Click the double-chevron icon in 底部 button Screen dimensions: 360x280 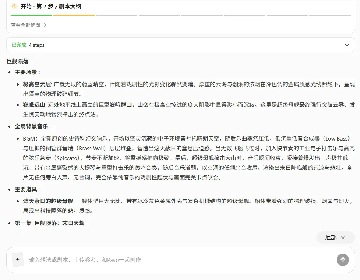click(x=343, y=238)
